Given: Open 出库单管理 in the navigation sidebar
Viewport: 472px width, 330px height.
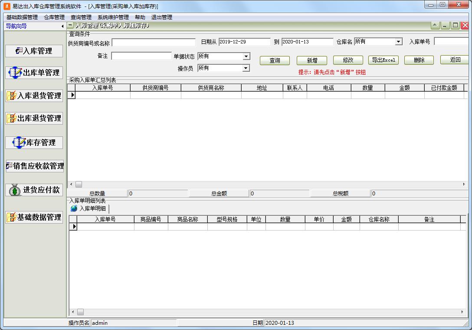Looking at the screenshot, I should pos(34,73).
